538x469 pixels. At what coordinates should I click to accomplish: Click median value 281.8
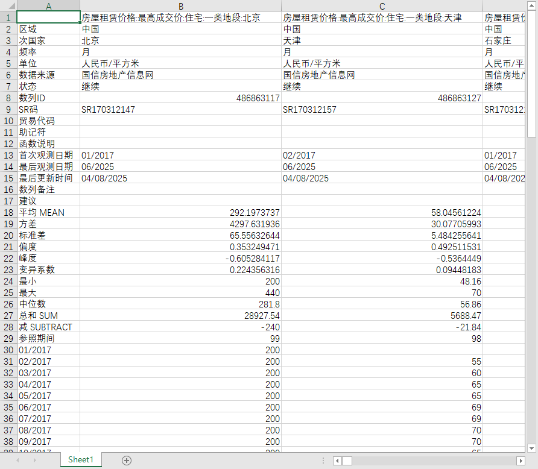[x=181, y=304]
